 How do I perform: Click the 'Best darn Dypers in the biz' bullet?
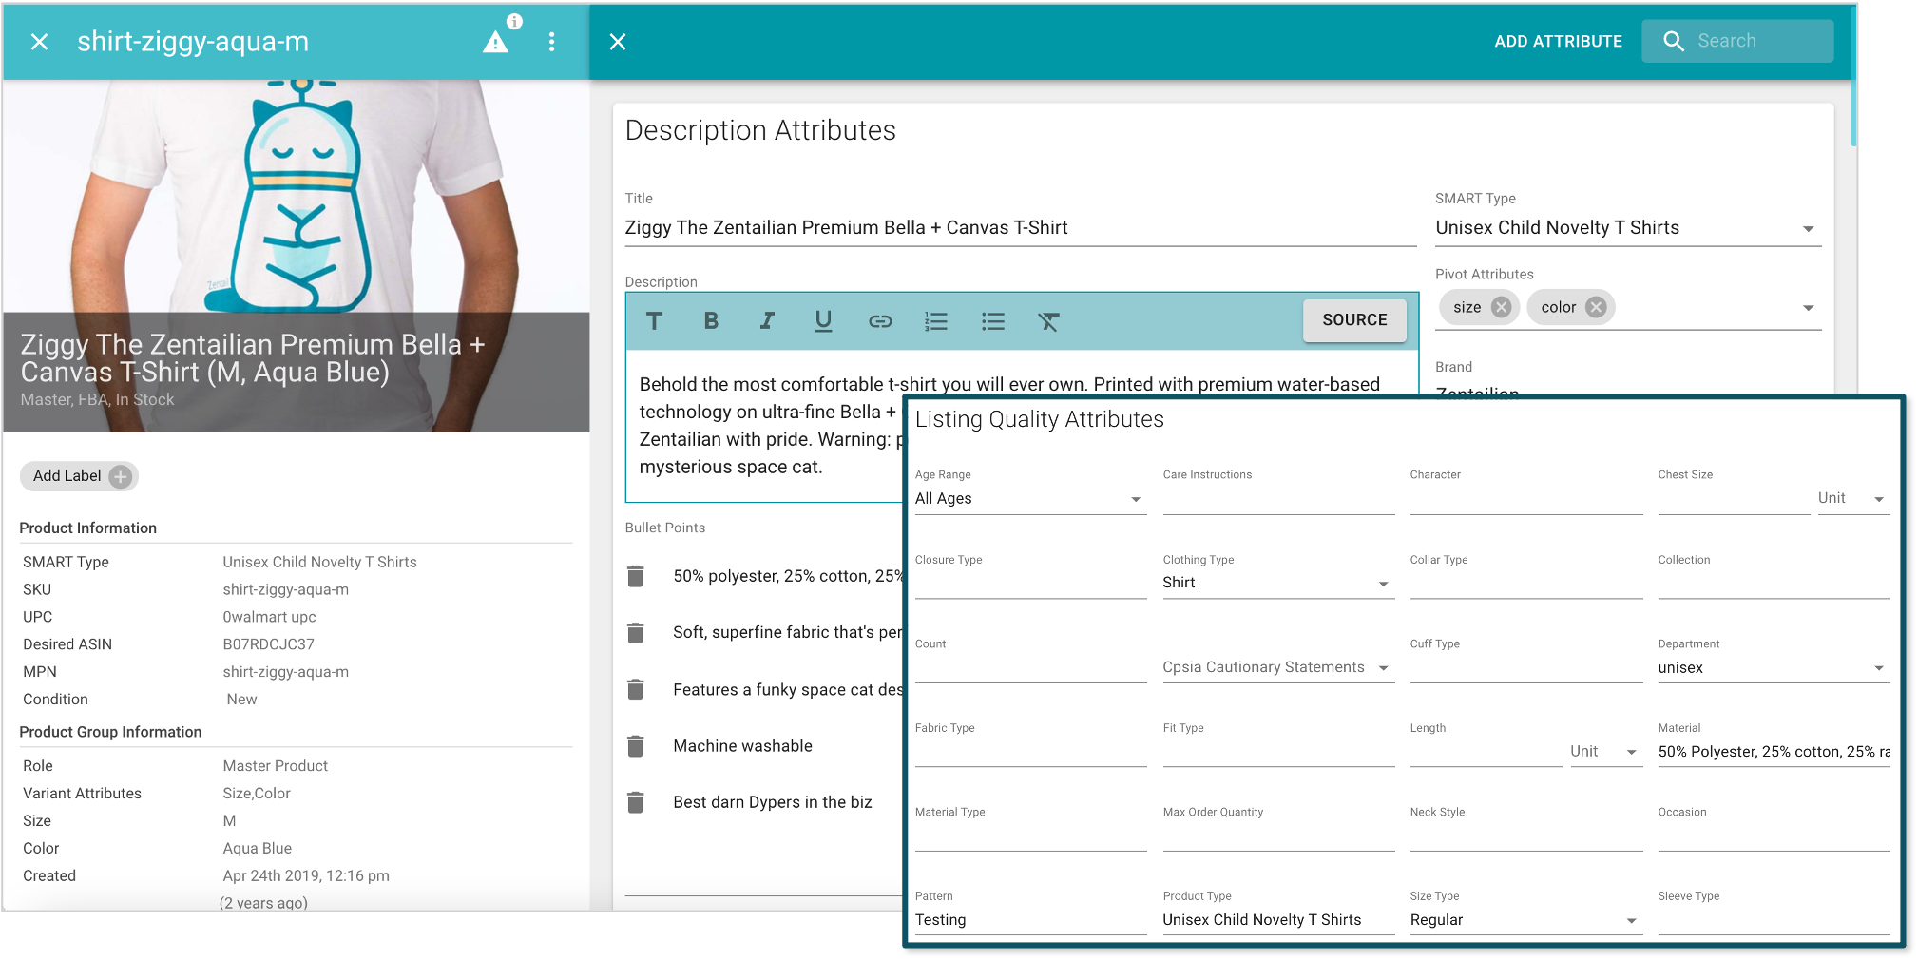pos(772,802)
